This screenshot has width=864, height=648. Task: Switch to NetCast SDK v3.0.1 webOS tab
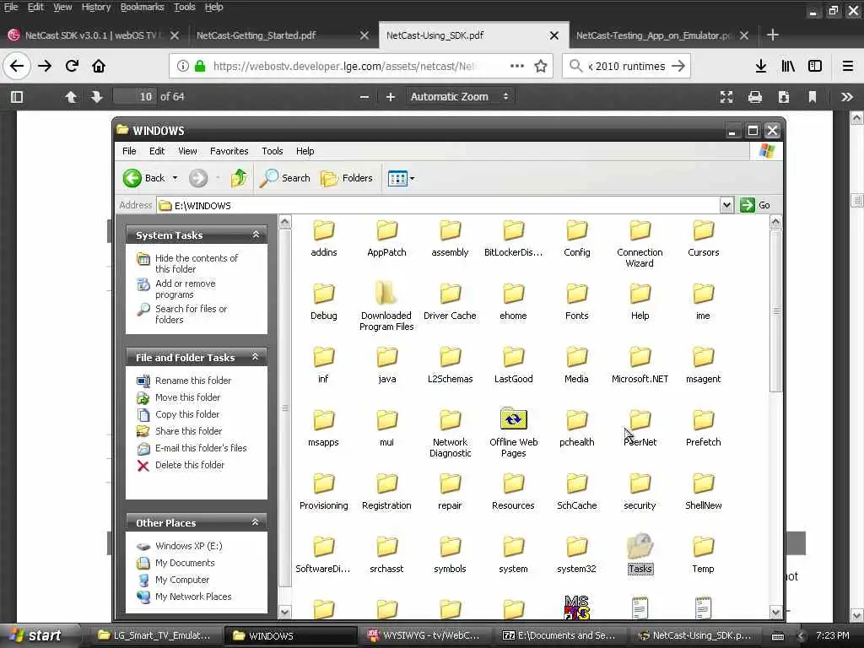coord(91,35)
